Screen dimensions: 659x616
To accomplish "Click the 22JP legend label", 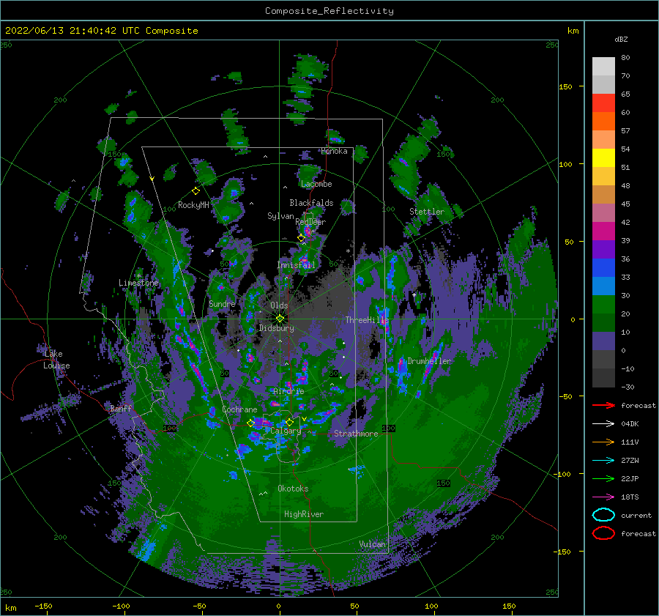I will [x=630, y=478].
